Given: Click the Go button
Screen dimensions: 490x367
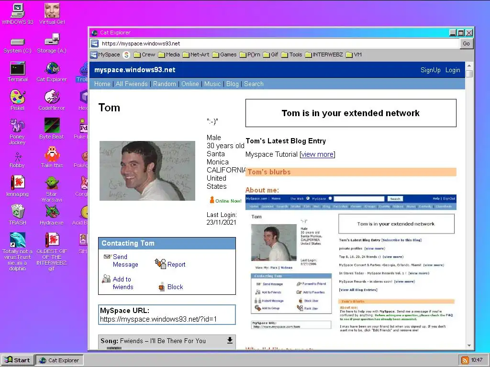Looking at the screenshot, I should 466,43.
